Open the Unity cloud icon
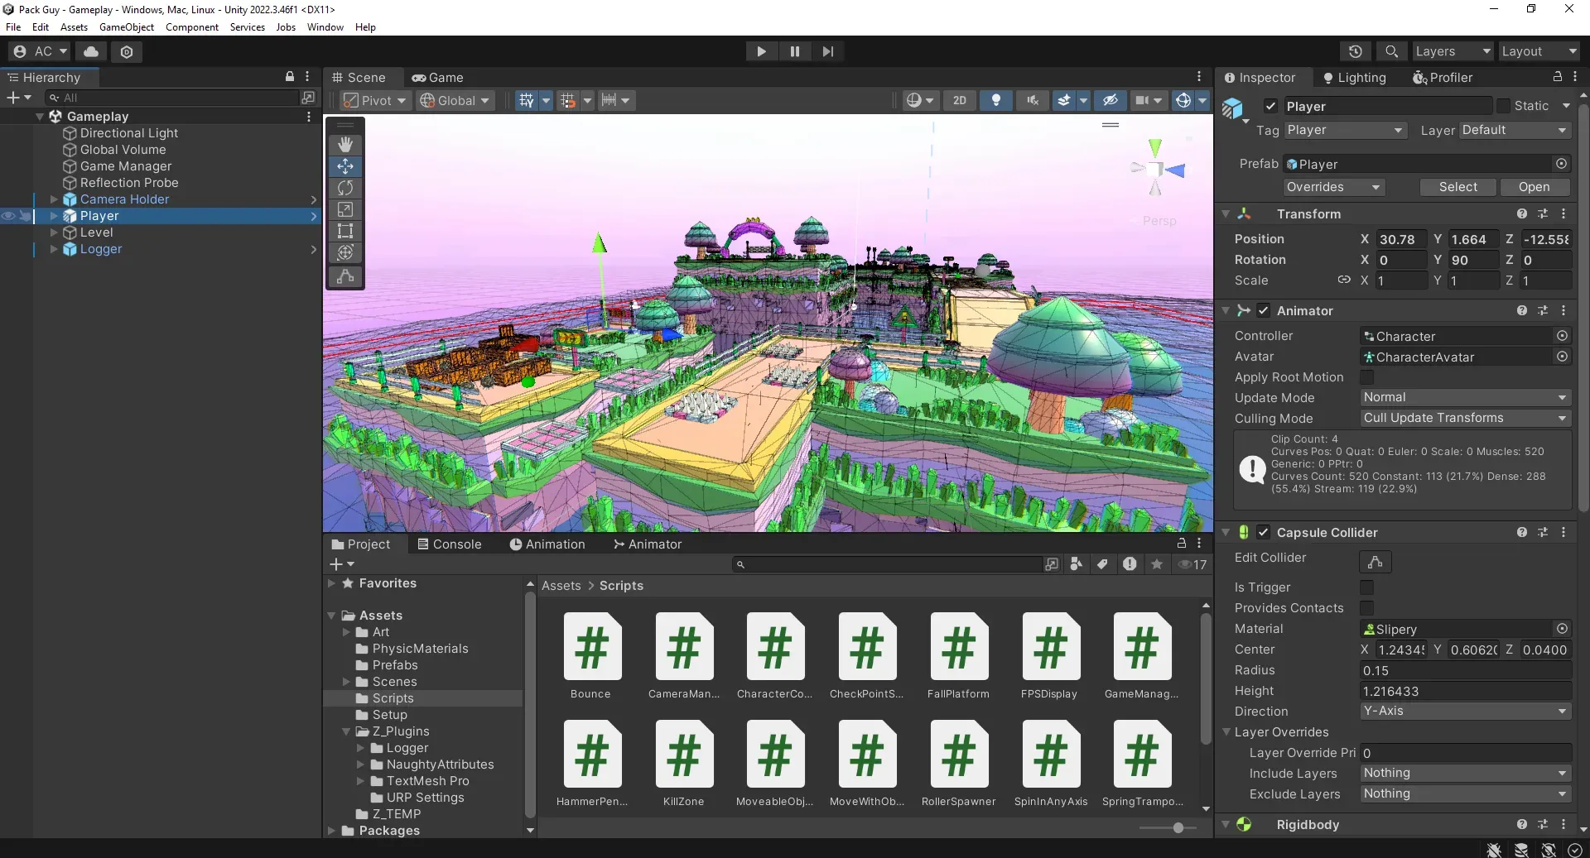Screen dimensions: 1590x858 click(x=91, y=51)
